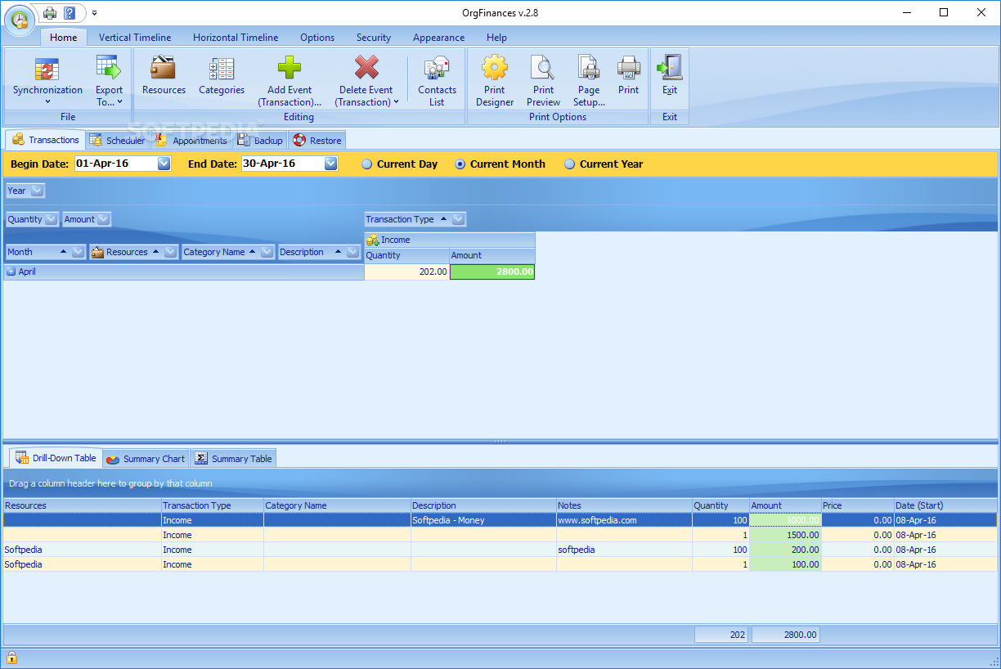Viewport: 1001px width, 669px height.
Task: Open the Resources field filter dropdown
Action: click(171, 252)
